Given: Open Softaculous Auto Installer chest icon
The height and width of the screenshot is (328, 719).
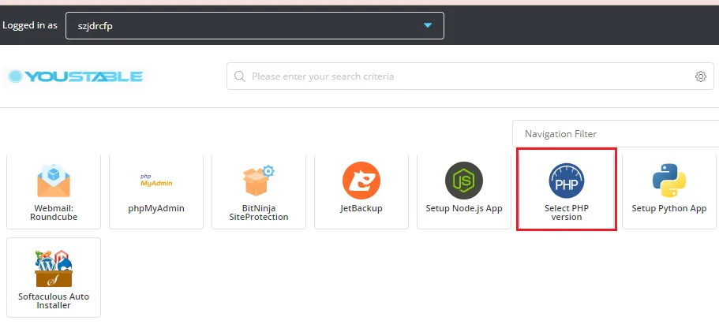Looking at the screenshot, I should (x=54, y=268).
